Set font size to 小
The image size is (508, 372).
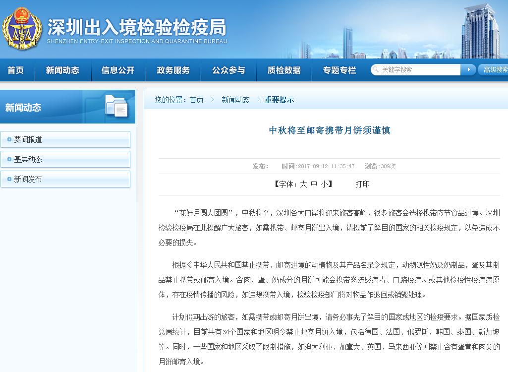[x=324, y=184]
